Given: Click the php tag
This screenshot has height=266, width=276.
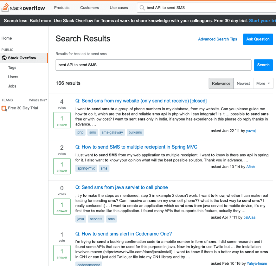Looking at the screenshot, I should (80, 132).
